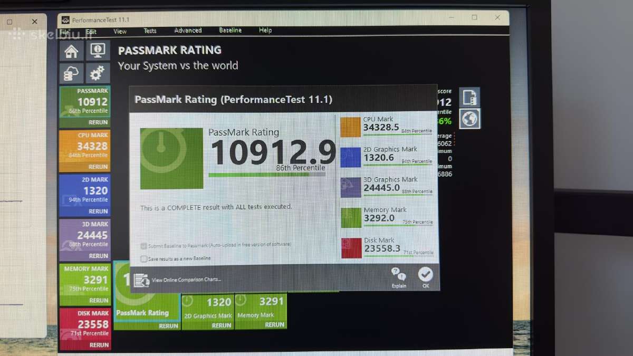Screen dimensions: 633x356
Task: Open the Edit menu
Action: [x=92, y=32]
